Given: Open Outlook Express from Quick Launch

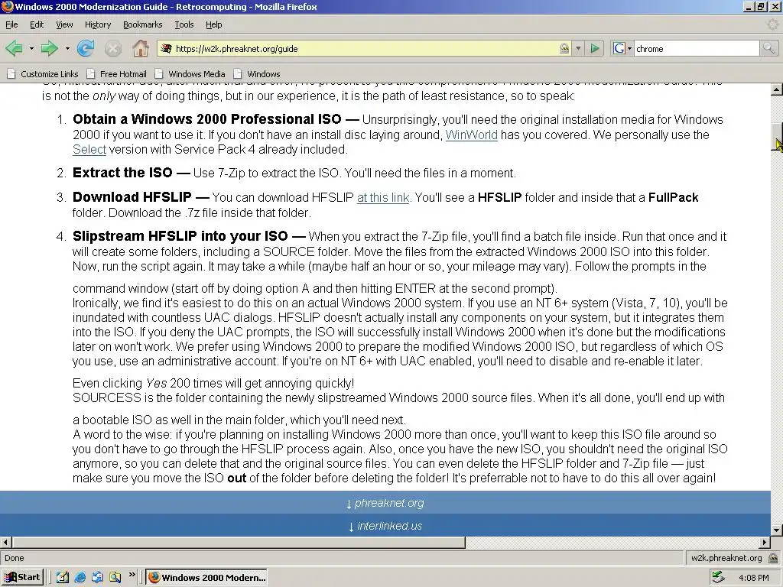Looking at the screenshot, I should (97, 578).
